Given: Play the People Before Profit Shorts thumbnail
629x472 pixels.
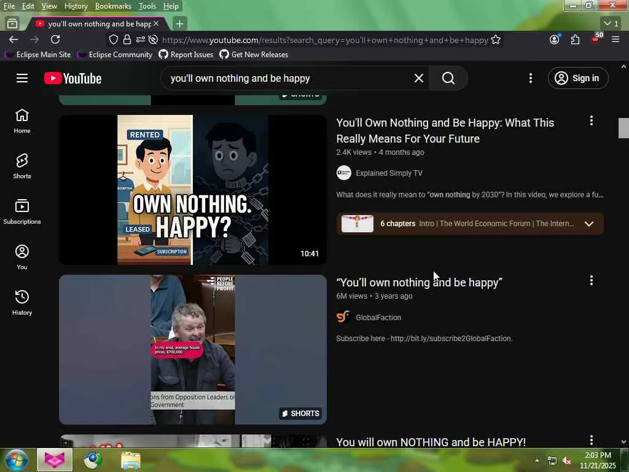Looking at the screenshot, I should pyautogui.click(x=193, y=350).
